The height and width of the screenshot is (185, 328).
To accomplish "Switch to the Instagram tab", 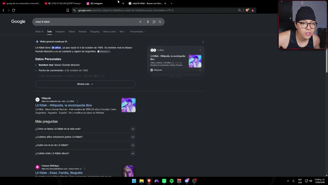I will pyautogui.click(x=105, y=3).
